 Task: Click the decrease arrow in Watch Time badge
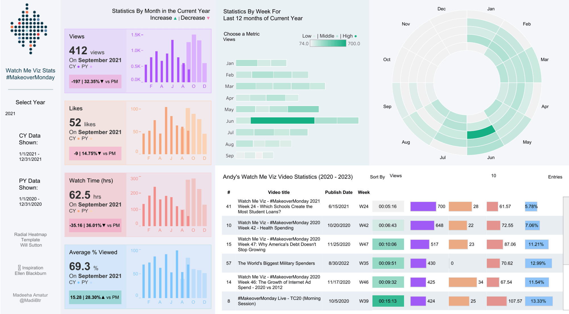pos(104,225)
